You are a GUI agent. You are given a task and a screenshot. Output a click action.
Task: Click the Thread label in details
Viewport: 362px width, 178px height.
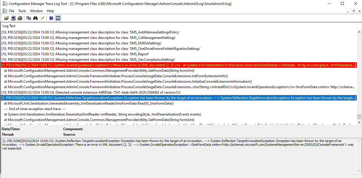(8, 135)
